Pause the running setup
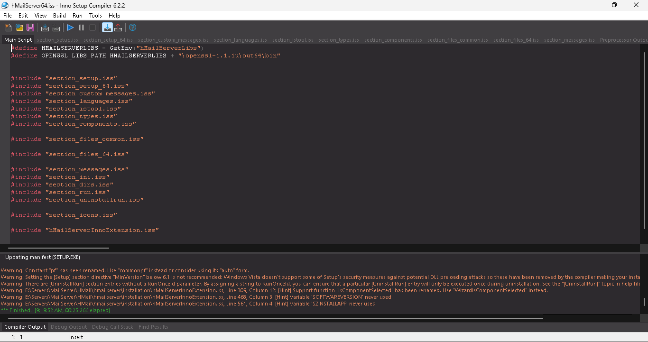This screenshot has width=648, height=342. [x=81, y=28]
